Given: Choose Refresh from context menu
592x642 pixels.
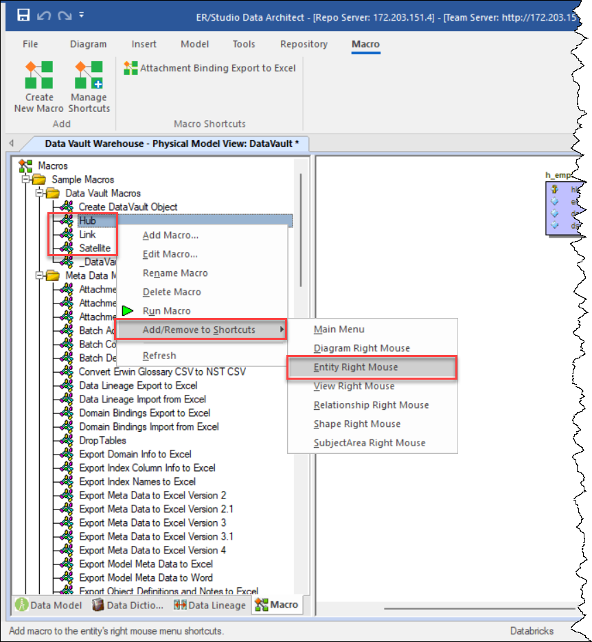Looking at the screenshot, I should click(159, 356).
